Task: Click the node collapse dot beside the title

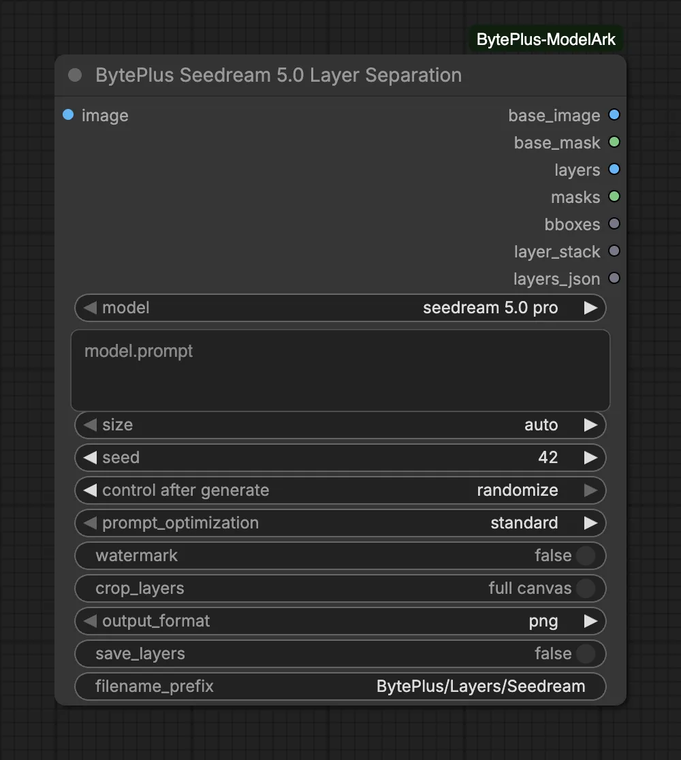Action: (x=75, y=75)
